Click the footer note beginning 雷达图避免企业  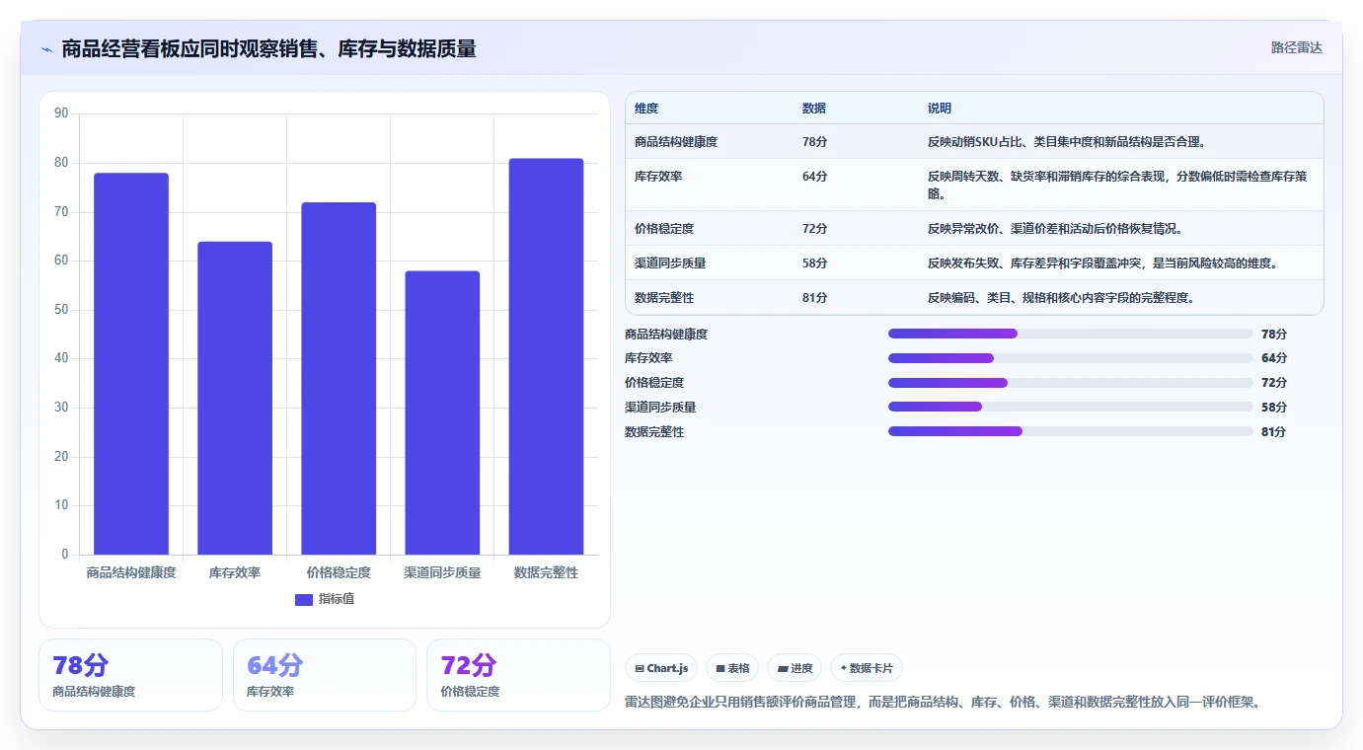943,703
